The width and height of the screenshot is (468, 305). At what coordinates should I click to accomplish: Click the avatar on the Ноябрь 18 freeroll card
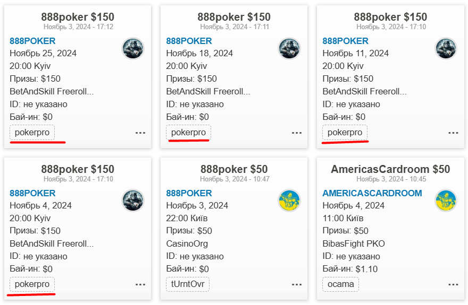tap(289, 48)
